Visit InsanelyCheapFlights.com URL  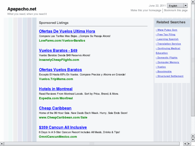(59, 60)
